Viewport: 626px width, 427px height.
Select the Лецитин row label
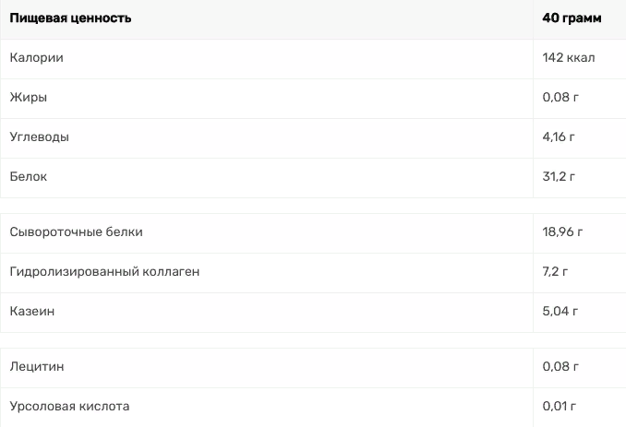(x=37, y=367)
